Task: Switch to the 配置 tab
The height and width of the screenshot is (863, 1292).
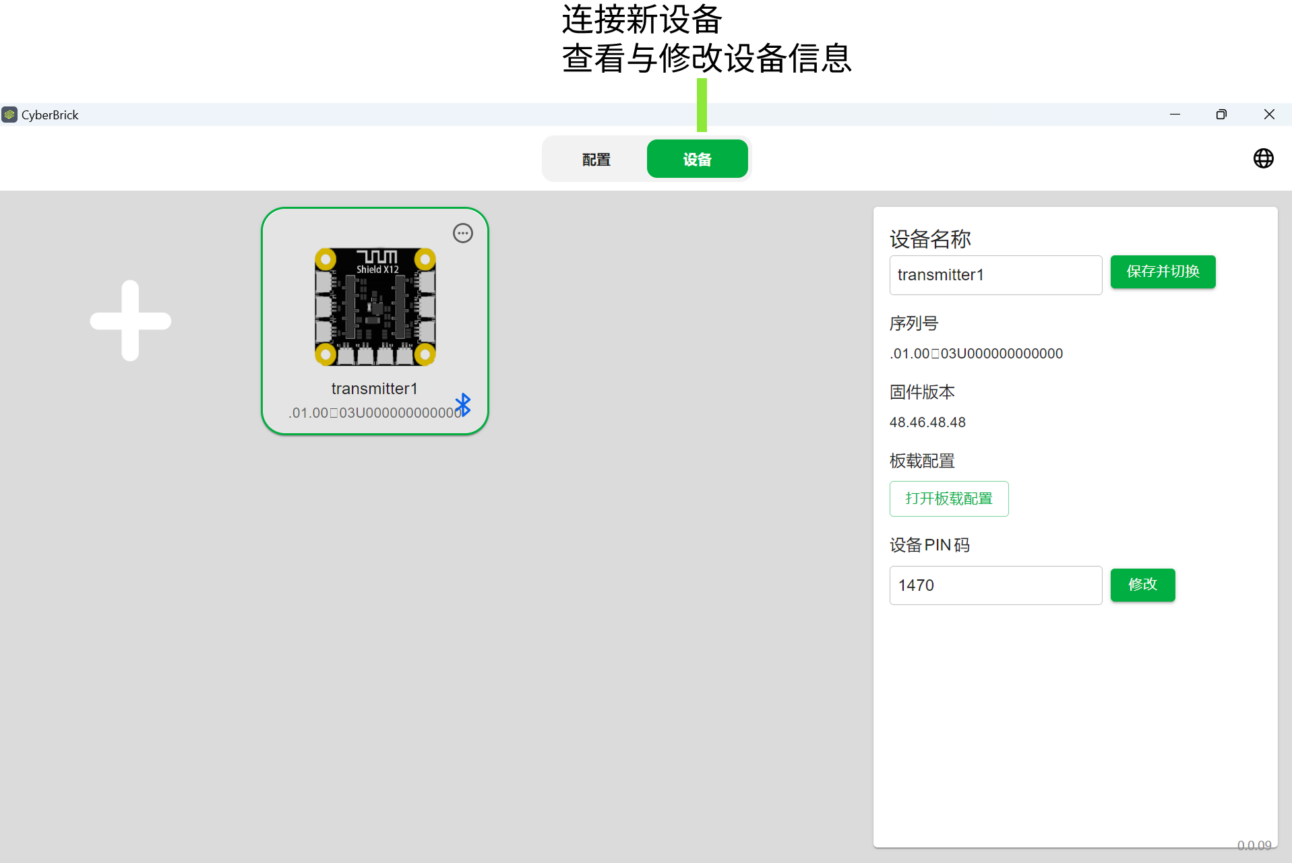Action: click(x=596, y=159)
